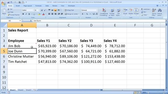Toggle Top Align for the cell

49,10
